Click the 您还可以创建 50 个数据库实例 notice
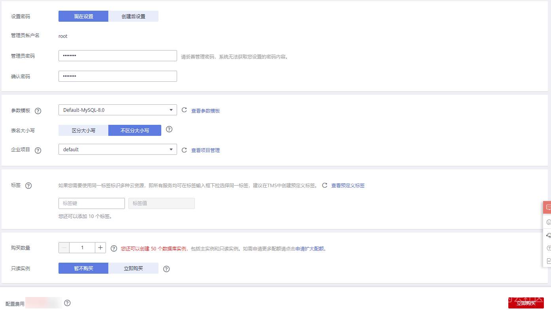Image resolution: width=551 pixels, height=314 pixels. tap(154, 249)
